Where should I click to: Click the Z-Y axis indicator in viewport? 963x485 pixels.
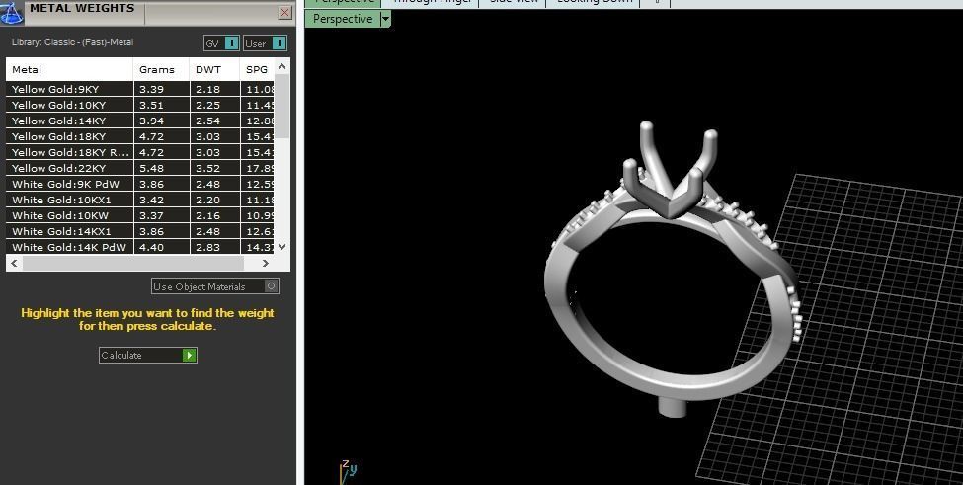[x=349, y=471]
